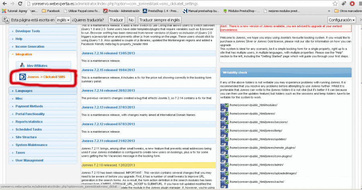Image resolution: width=362 pixels, height=190 pixels.
Task: Expand the Taxes section
Action: 43,152
